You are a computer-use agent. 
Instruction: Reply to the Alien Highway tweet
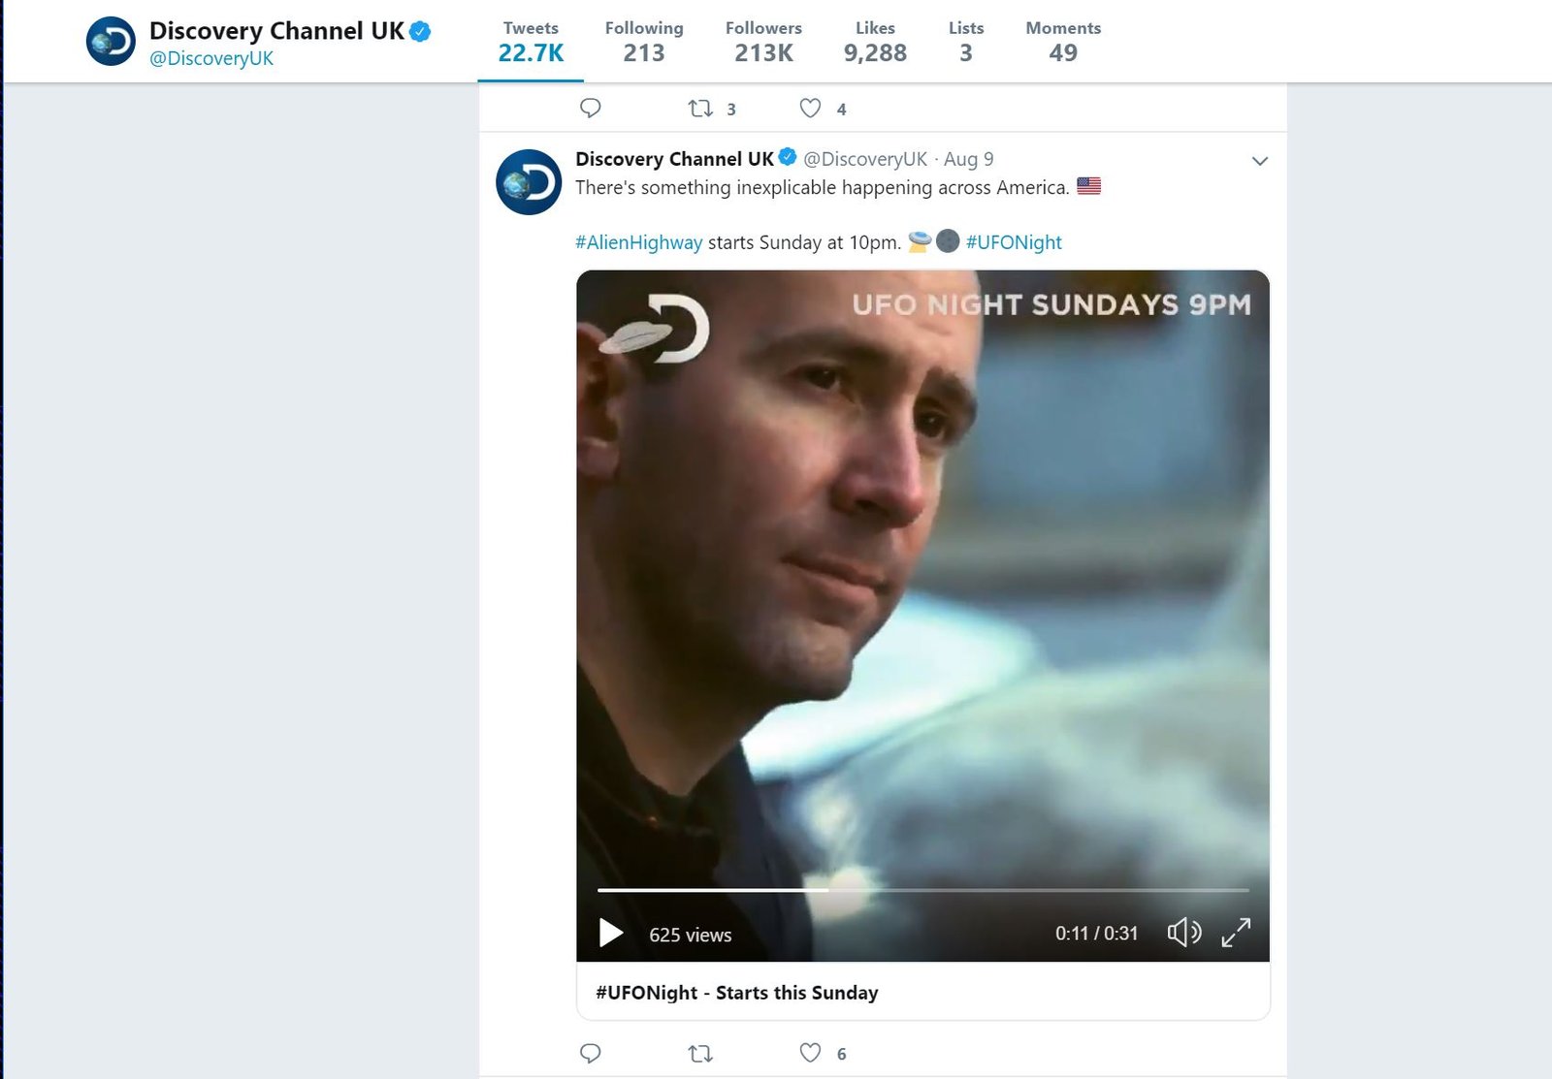pos(590,1053)
